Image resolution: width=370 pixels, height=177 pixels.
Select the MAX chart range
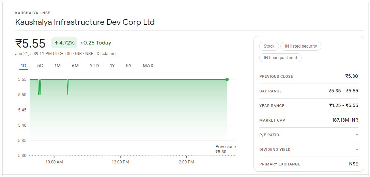(148, 66)
